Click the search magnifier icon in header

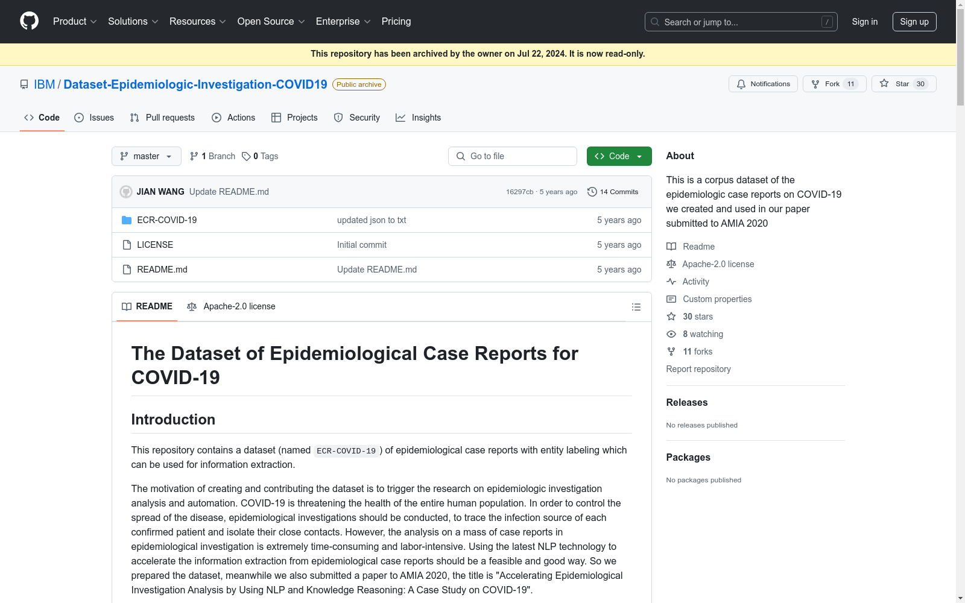coord(655,22)
